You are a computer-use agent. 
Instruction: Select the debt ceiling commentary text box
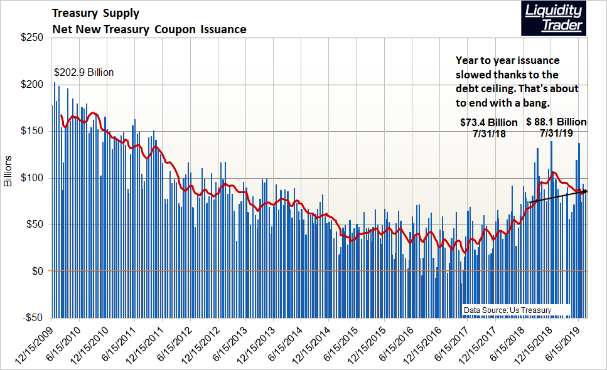point(516,80)
